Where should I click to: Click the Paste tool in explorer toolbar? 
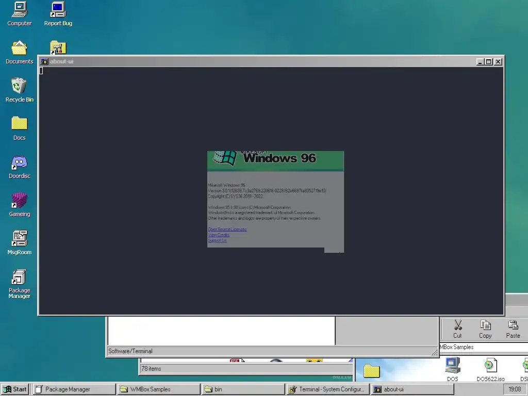tap(513, 329)
